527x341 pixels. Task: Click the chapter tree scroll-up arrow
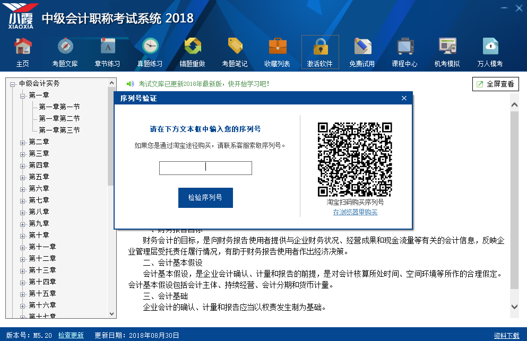click(112, 83)
